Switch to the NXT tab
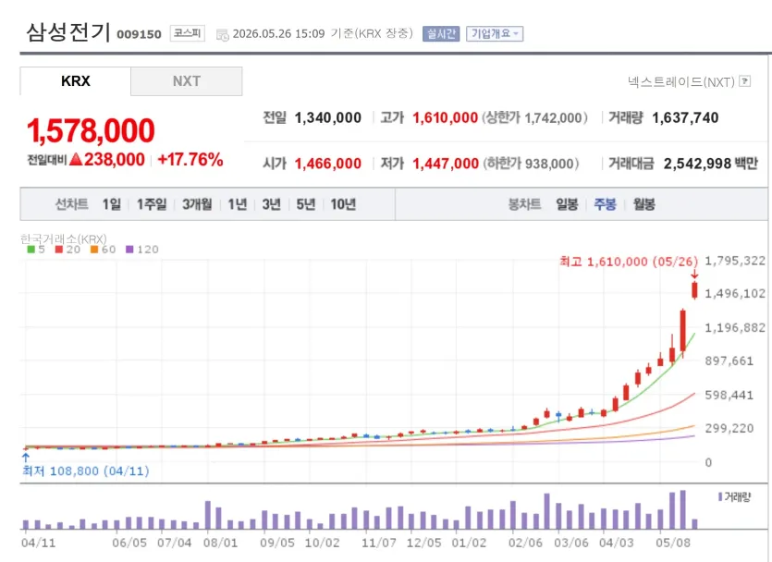Viewport: 772px width, 562px height. tap(187, 80)
